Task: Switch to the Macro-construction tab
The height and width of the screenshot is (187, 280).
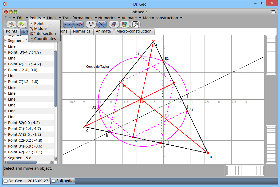Action: pos(134,31)
